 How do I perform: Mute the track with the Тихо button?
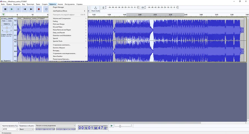point(4,21)
